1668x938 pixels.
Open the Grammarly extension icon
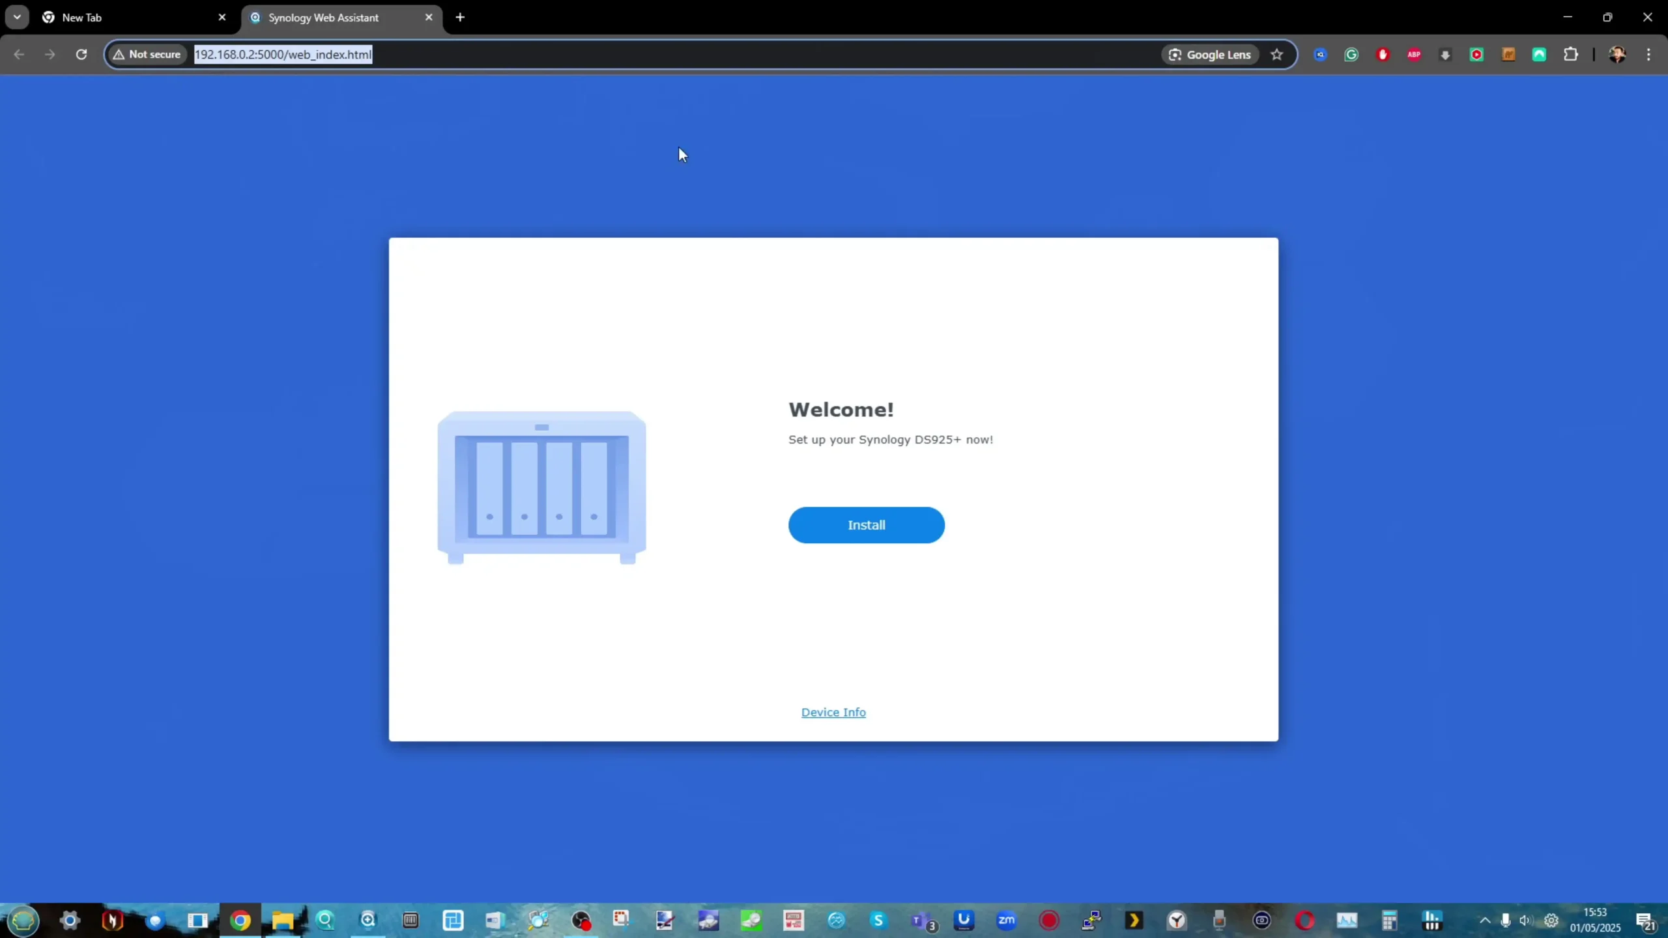tap(1351, 55)
